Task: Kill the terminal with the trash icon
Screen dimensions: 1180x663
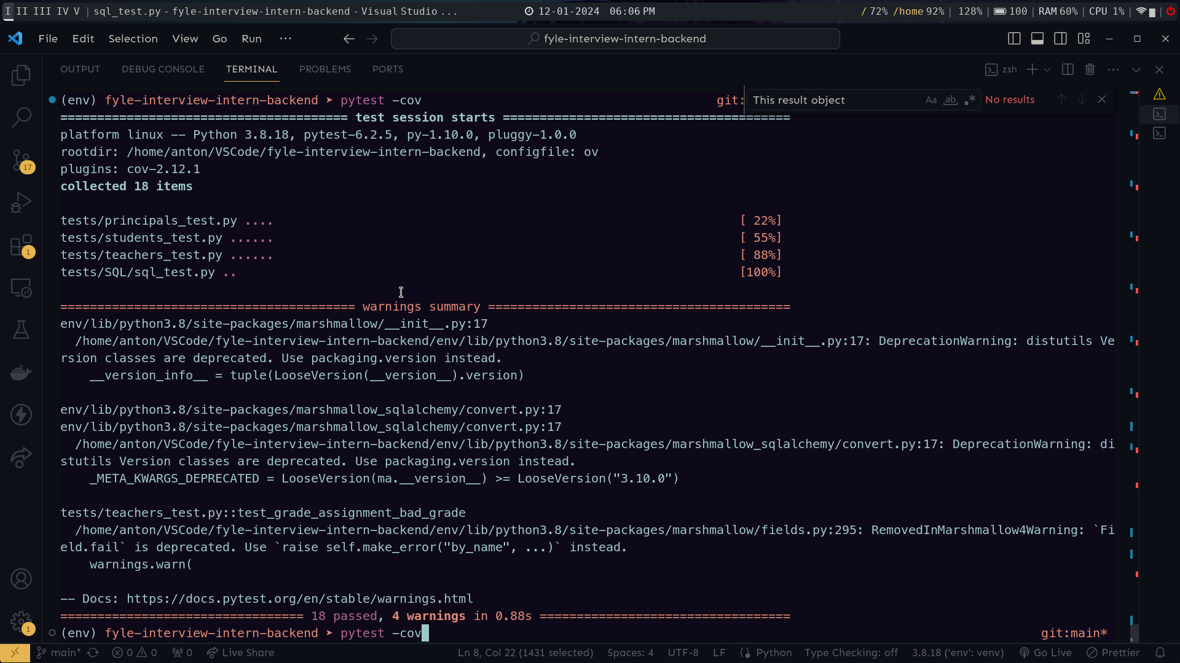Action: pyautogui.click(x=1090, y=69)
